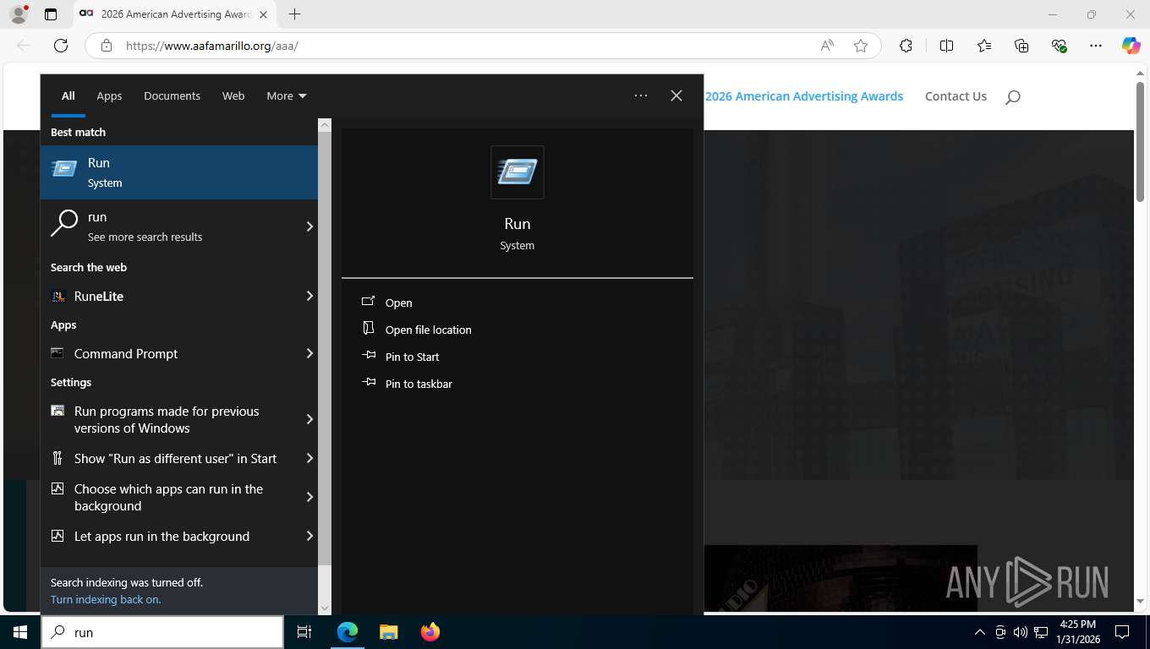Open the Windows Start button
Screen dimensions: 1150x649
pyautogui.click(x=20, y=632)
